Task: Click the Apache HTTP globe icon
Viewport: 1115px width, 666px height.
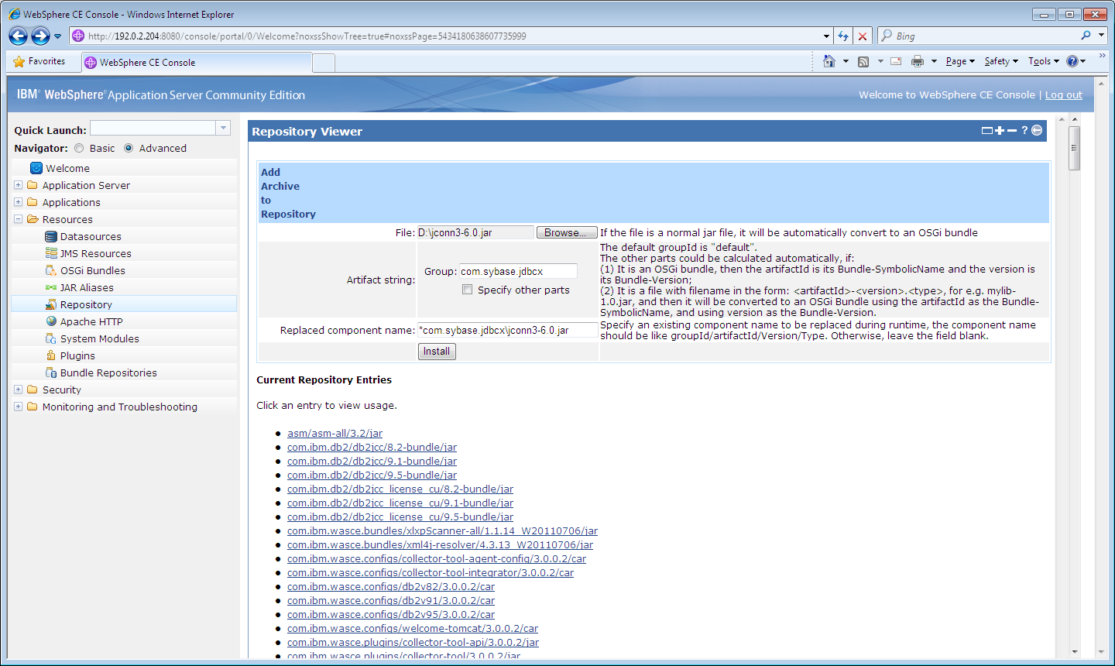Action: 51,321
